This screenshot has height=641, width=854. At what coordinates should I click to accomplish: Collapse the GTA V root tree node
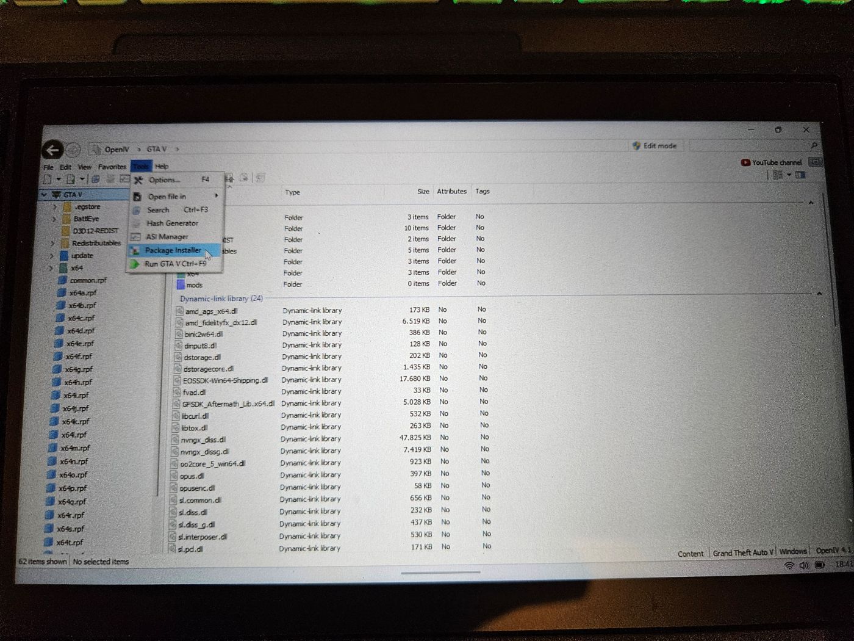coord(44,195)
